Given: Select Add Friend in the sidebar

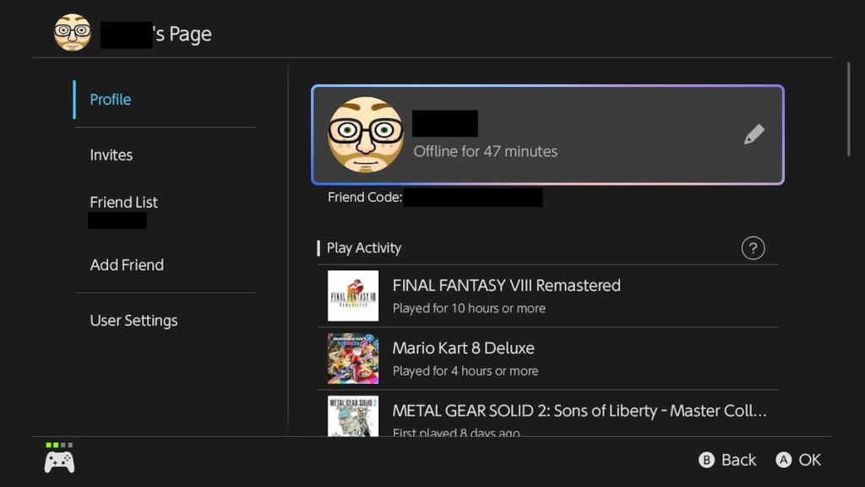Looking at the screenshot, I should [127, 265].
